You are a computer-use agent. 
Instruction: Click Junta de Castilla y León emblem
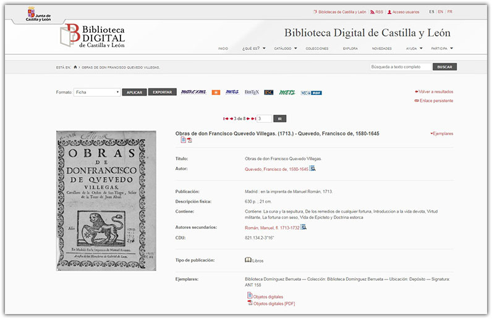coord(38,14)
